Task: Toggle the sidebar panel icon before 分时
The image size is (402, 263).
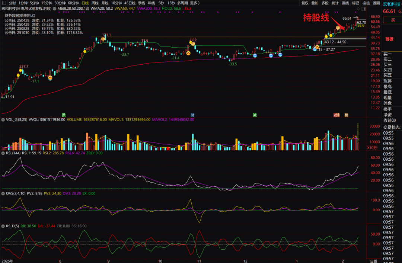Action: pyautogui.click(x=4, y=3)
